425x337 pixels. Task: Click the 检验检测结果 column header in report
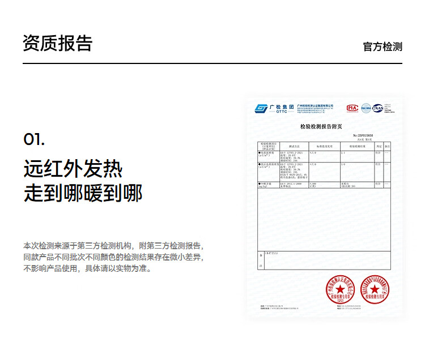(357, 146)
